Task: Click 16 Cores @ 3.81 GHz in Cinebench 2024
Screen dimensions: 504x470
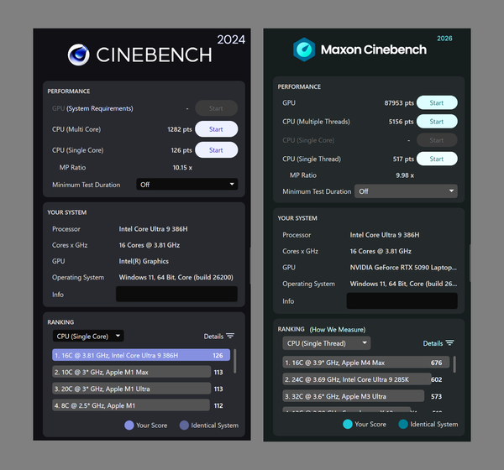Action: coord(150,245)
